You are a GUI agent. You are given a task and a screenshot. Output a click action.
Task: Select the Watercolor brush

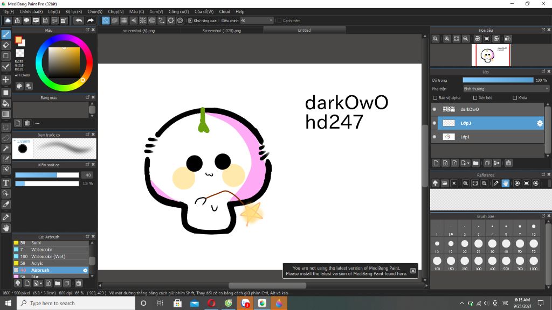(x=51, y=250)
